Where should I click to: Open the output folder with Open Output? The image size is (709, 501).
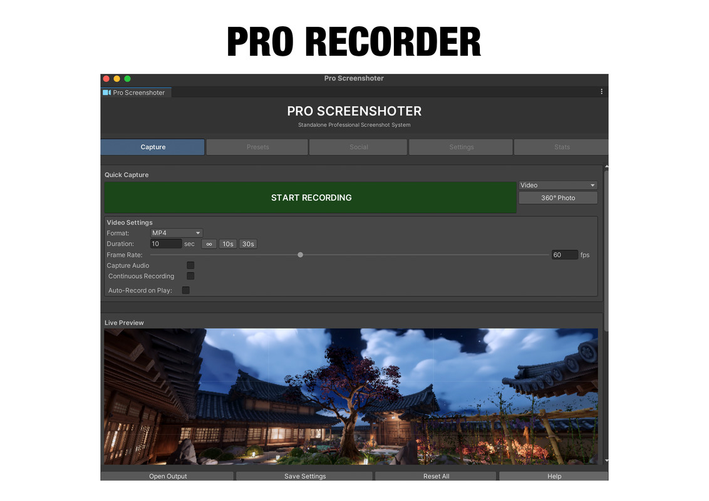pos(167,476)
